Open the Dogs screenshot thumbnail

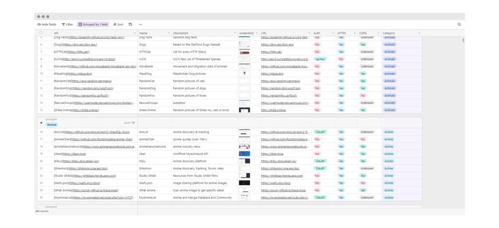(x=244, y=45)
